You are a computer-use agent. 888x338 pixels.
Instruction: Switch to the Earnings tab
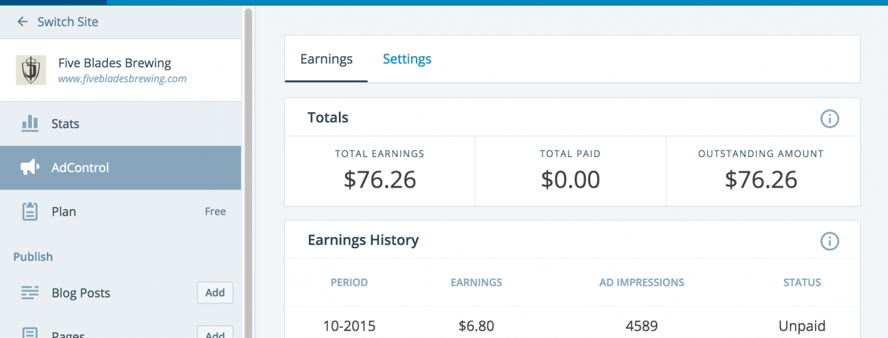(326, 59)
